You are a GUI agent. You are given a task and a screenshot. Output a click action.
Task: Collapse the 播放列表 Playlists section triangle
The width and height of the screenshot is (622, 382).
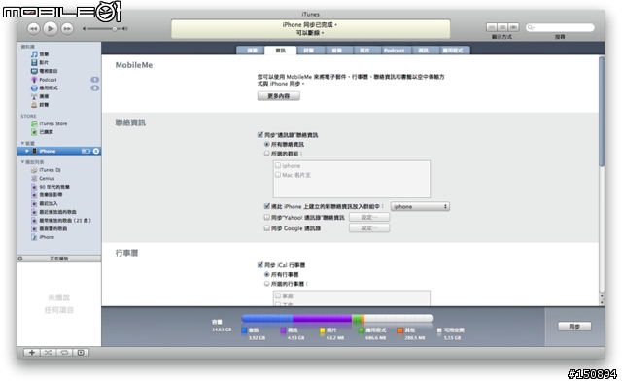coord(22,162)
